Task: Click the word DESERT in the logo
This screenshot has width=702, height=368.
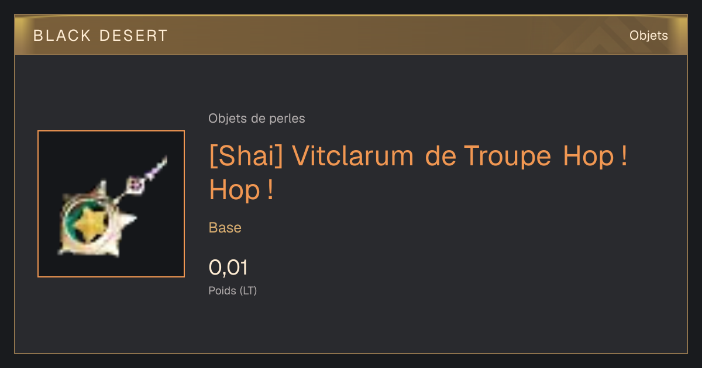Action: pyautogui.click(x=133, y=36)
